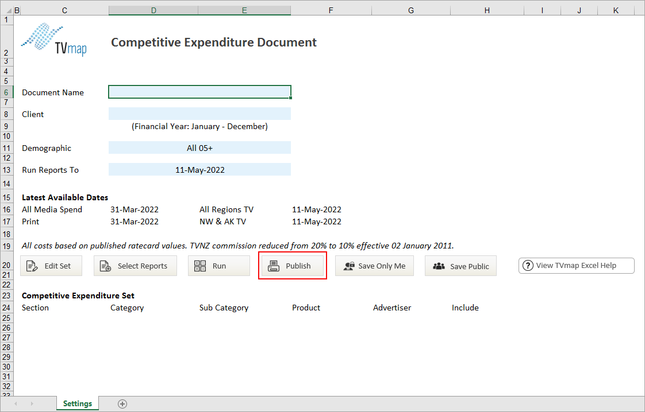Click the Section column heading
This screenshot has height=412, width=645.
tap(36, 308)
